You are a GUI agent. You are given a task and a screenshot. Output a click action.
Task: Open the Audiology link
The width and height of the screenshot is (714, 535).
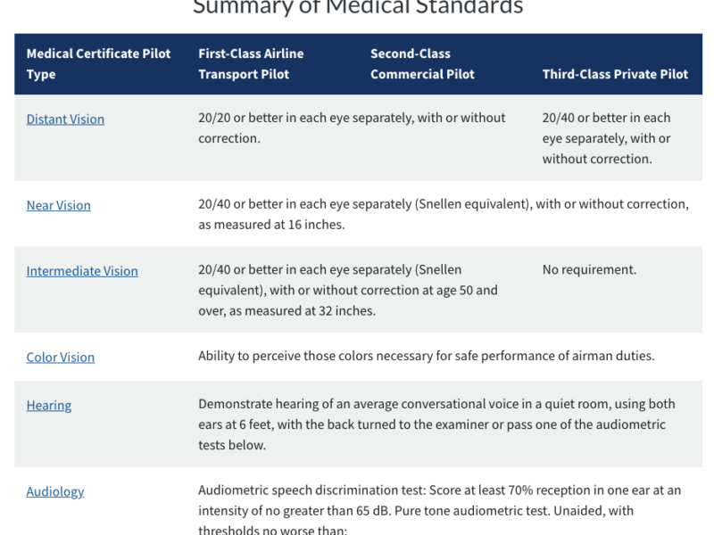pos(55,491)
